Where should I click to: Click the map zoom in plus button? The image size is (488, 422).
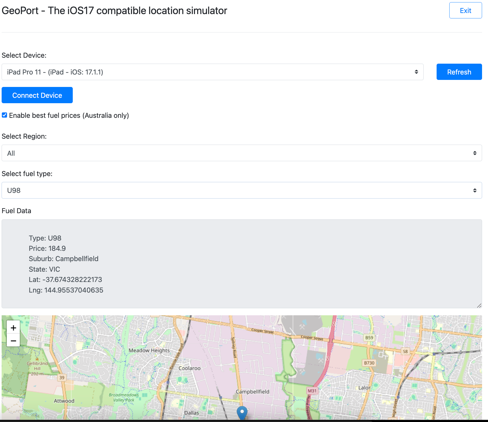click(x=13, y=328)
